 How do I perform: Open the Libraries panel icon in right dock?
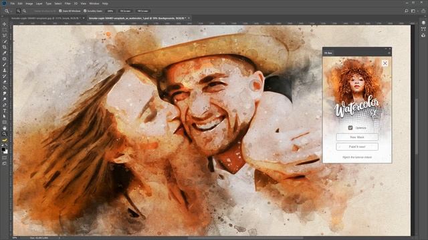[423, 35]
